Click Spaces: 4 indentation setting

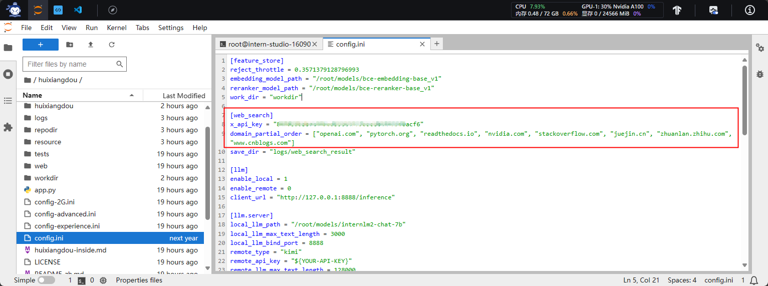pyautogui.click(x=682, y=280)
